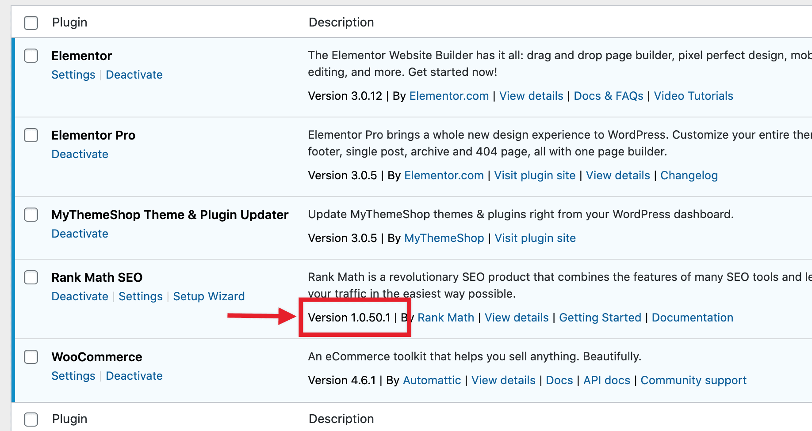Image resolution: width=812 pixels, height=431 pixels.
Task: Deactivate the Elementor plugin
Action: (134, 75)
